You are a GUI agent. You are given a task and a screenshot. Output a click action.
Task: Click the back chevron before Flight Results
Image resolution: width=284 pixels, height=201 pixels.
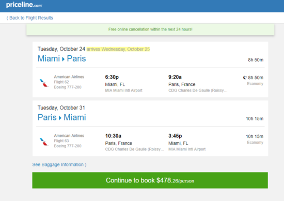pyautogui.click(x=7, y=18)
